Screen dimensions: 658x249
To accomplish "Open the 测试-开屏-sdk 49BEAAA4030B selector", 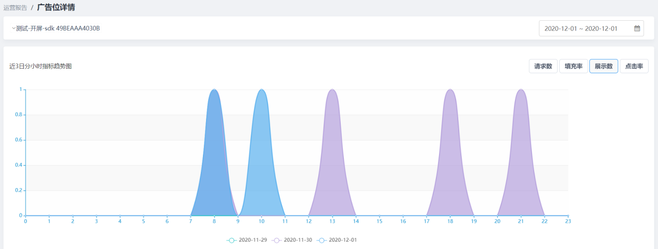I will coord(57,28).
